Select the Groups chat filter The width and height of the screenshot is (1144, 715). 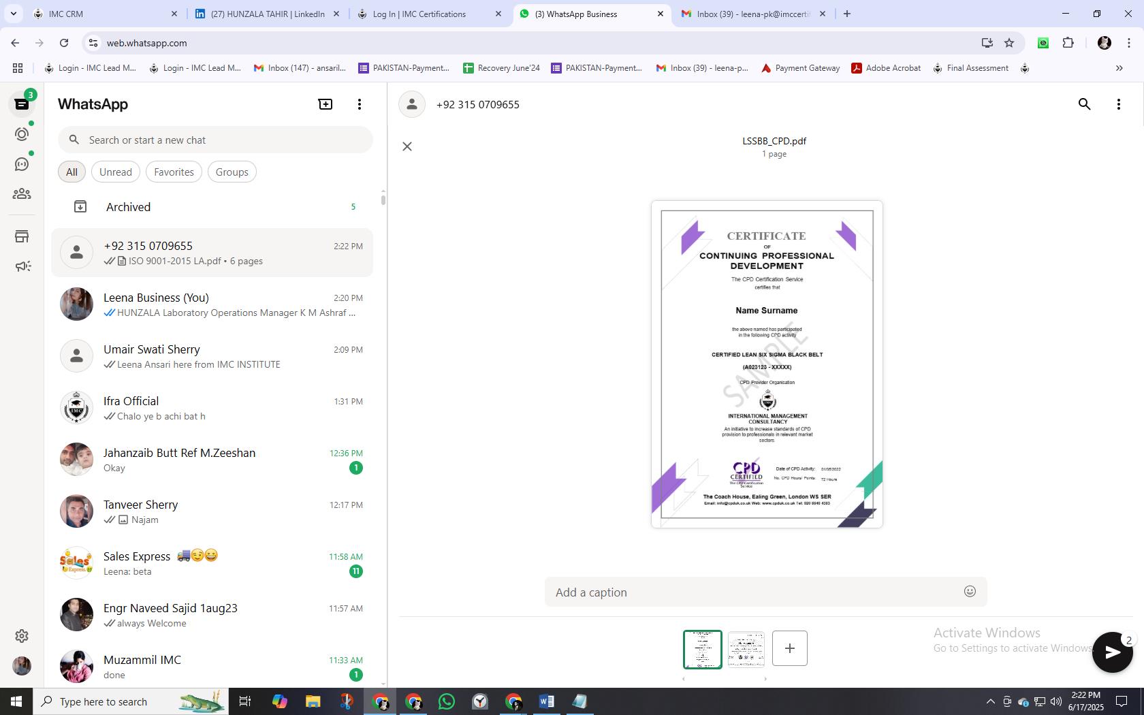232,172
